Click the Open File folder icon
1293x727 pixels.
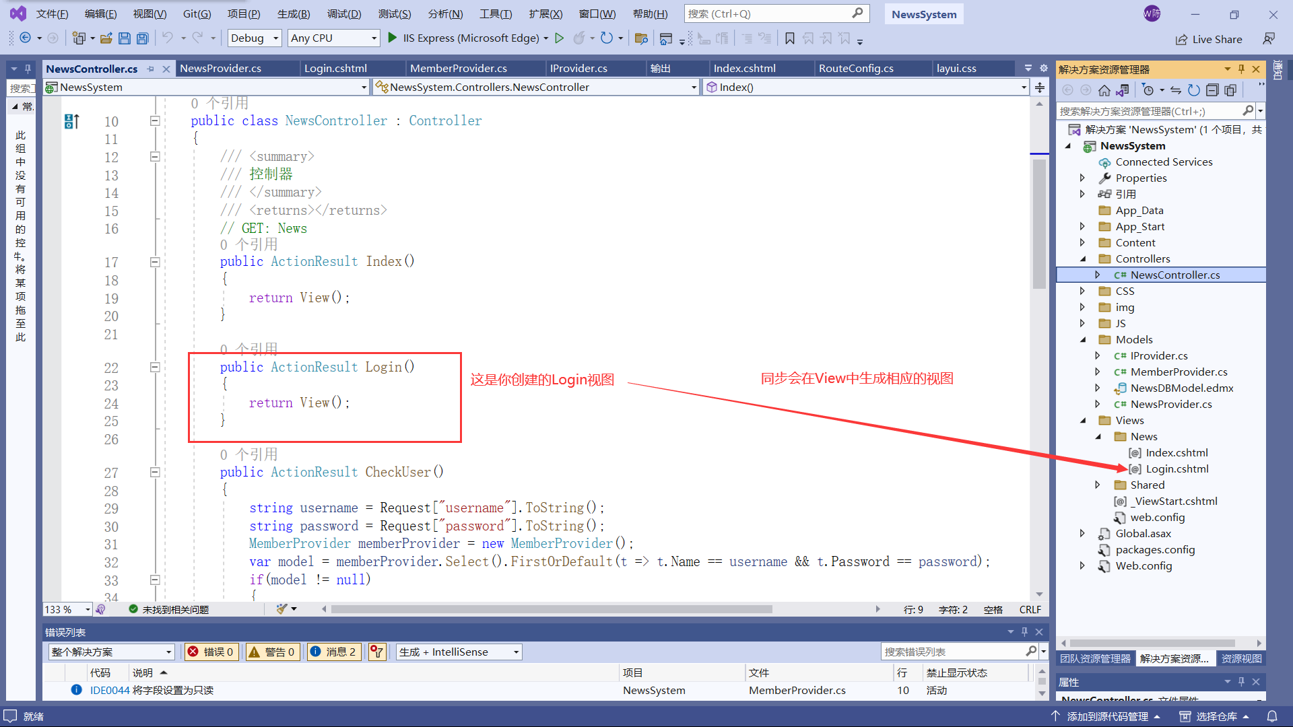pos(106,38)
